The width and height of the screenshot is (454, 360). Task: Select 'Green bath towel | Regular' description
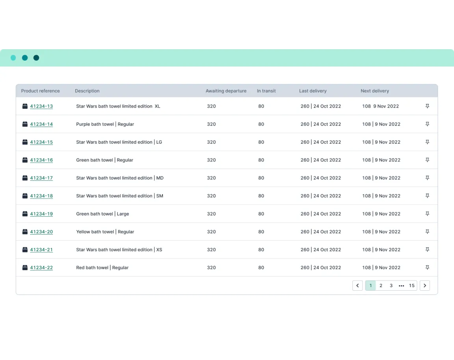click(104, 160)
